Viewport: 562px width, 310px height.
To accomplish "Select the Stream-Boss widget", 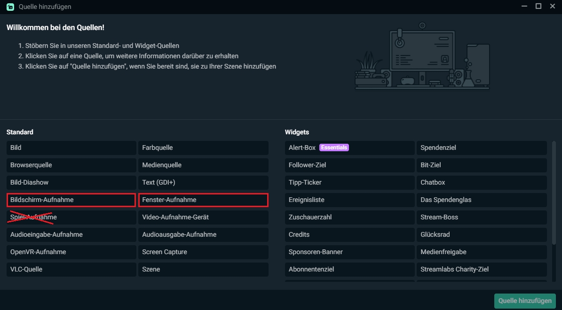I will click(x=482, y=217).
